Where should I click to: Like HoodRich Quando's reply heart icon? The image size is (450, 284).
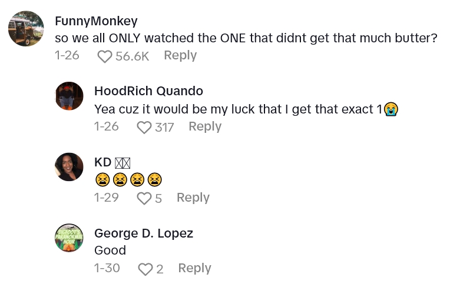144,127
